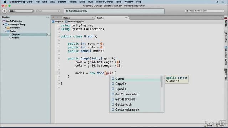
Task: Navigate back with the left arrow
Action: point(53,17)
